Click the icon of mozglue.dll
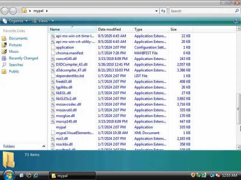The height and width of the screenshot is (180, 241). 53,116
